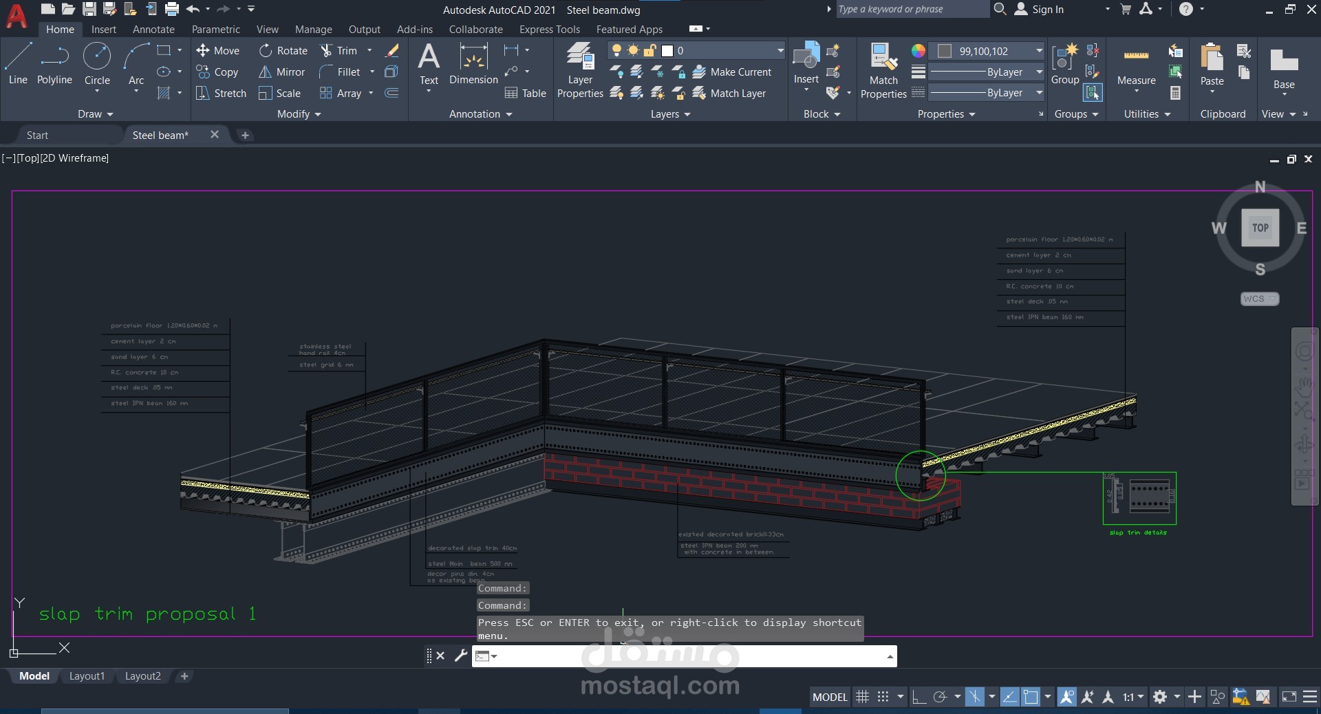This screenshot has height=714, width=1321.
Task: Expand the Draw panel options
Action: point(95,114)
